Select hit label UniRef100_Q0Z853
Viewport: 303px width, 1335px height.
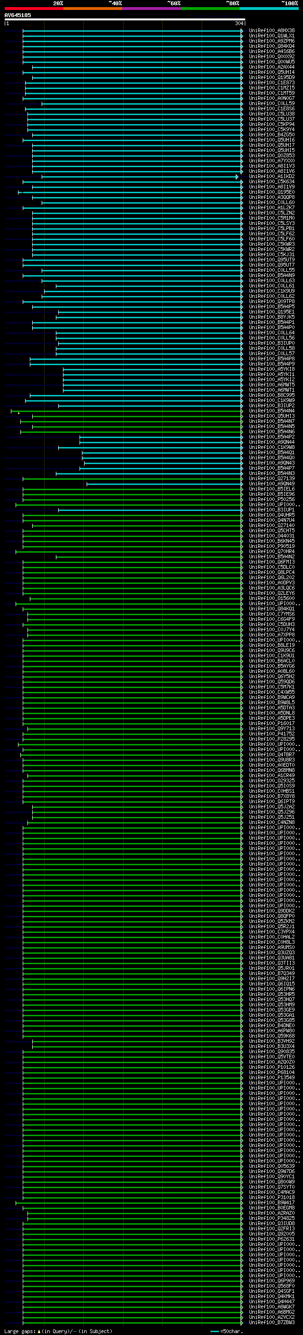(x=272, y=155)
